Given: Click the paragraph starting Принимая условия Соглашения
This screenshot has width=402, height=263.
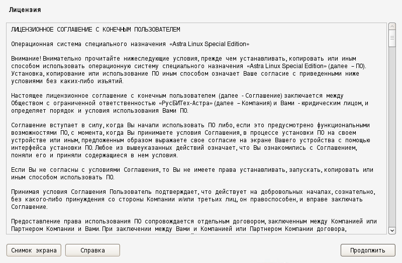Looking at the screenshot, I should click(193, 199).
